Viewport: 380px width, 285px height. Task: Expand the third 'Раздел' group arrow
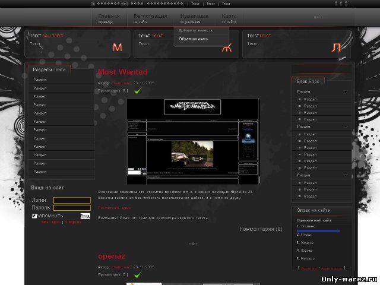click(346, 176)
